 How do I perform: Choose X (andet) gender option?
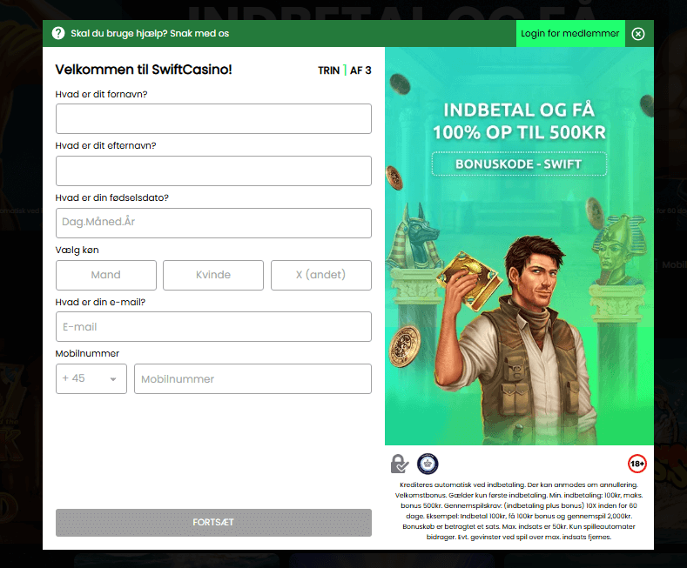coord(320,275)
